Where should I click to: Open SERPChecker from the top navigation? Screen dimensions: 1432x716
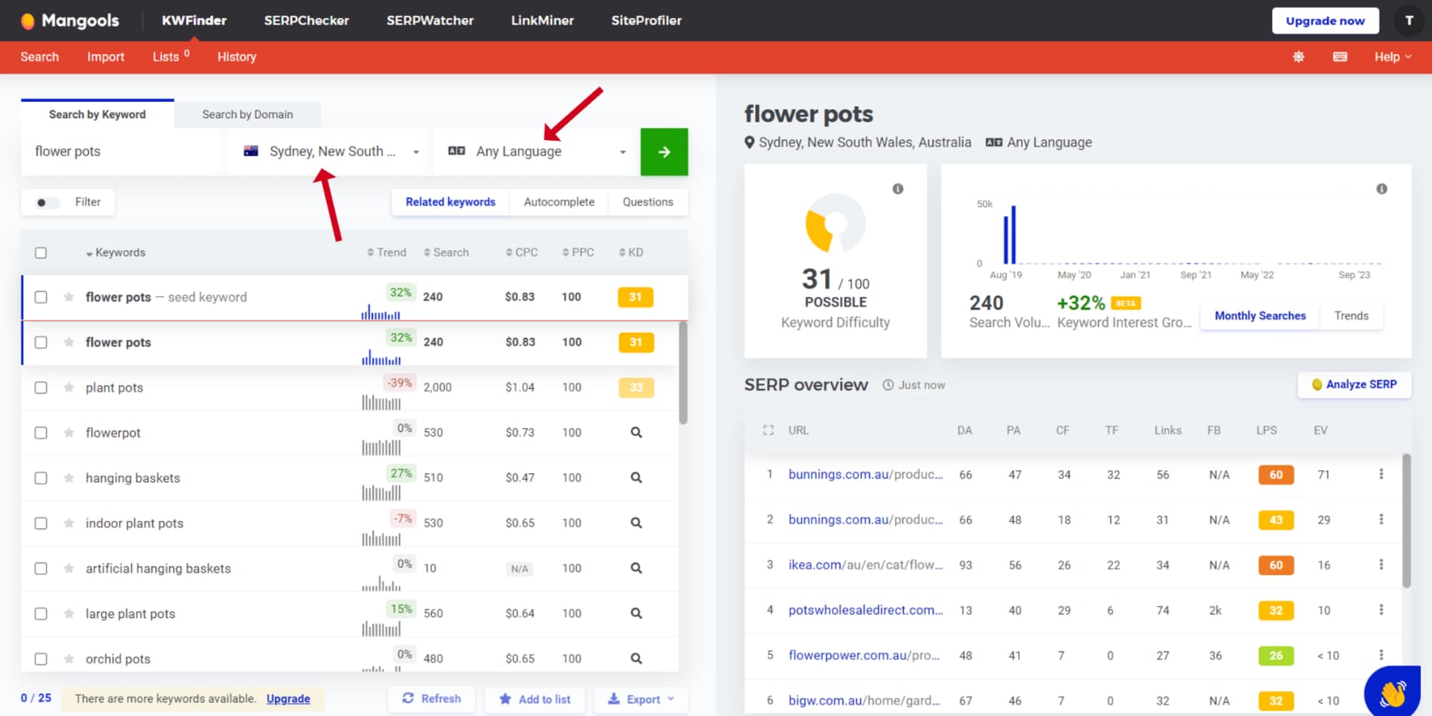tap(306, 20)
